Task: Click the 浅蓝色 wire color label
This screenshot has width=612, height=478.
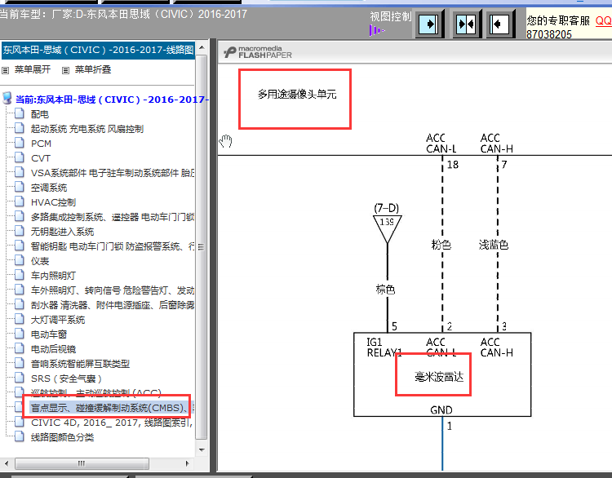Action: point(494,245)
